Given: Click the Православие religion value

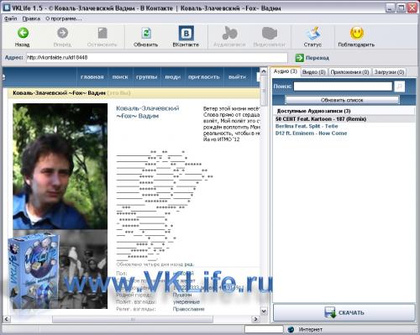Looking at the screenshot, I should coord(189,309).
